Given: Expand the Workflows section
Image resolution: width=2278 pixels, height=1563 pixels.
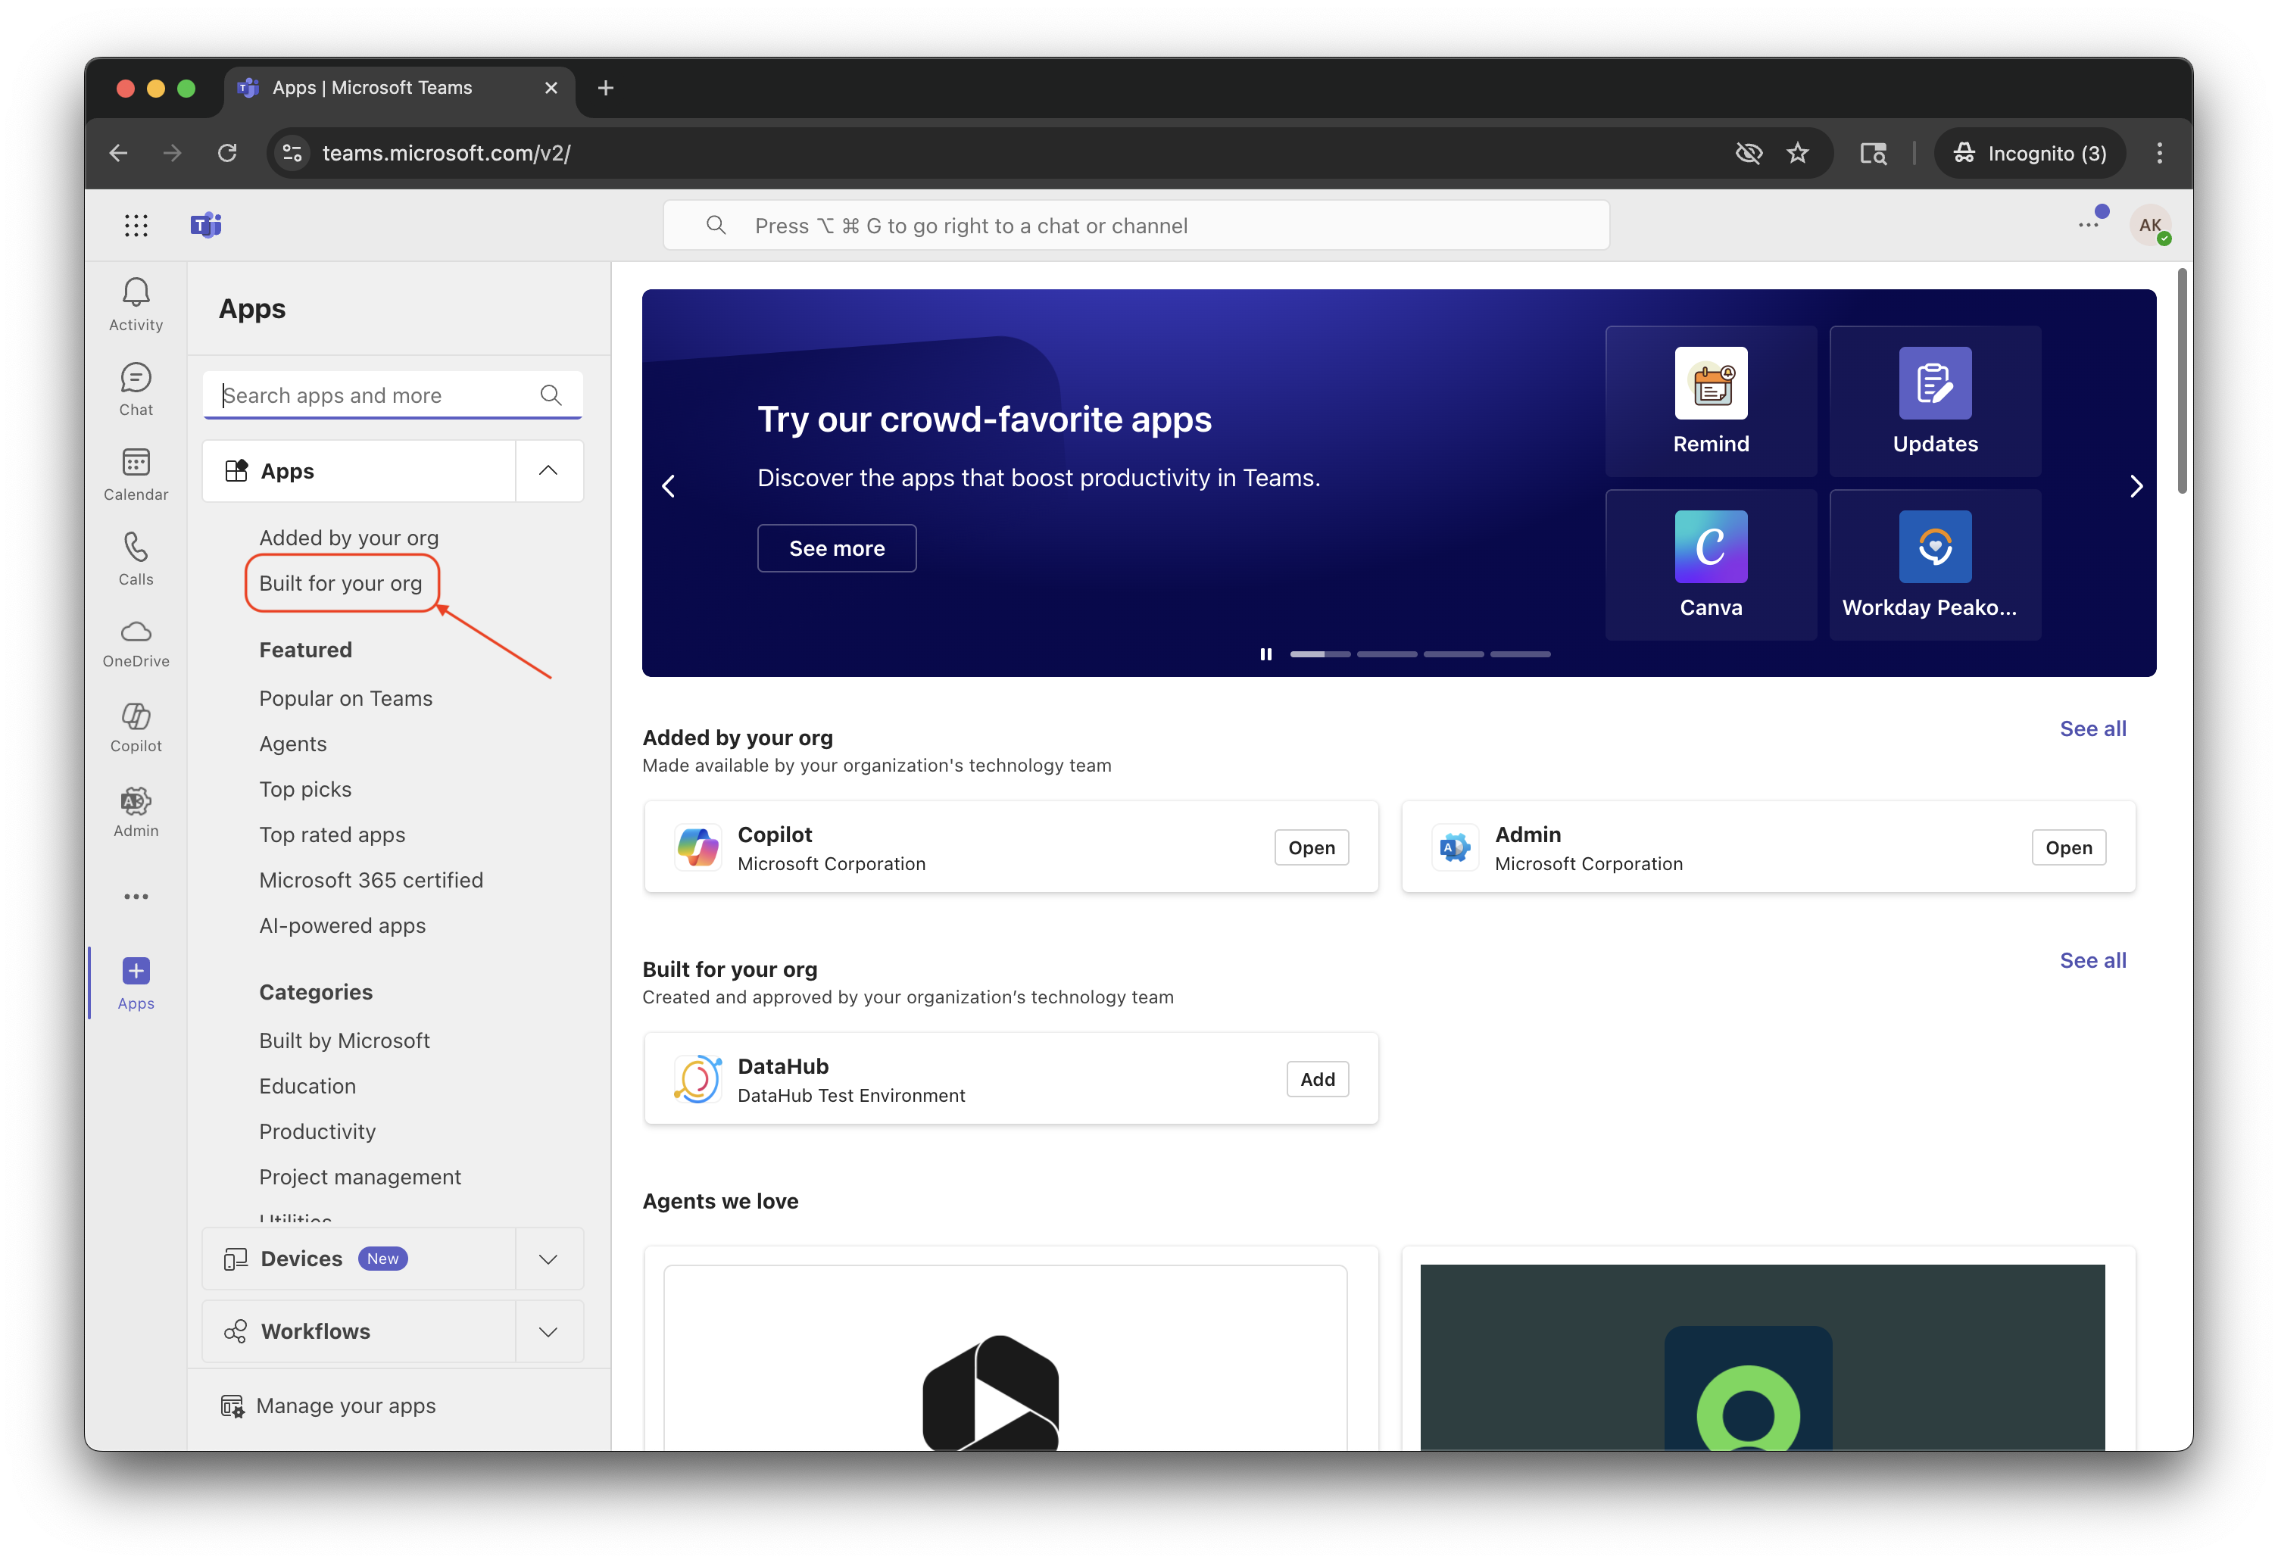Looking at the screenshot, I should pos(548,1331).
